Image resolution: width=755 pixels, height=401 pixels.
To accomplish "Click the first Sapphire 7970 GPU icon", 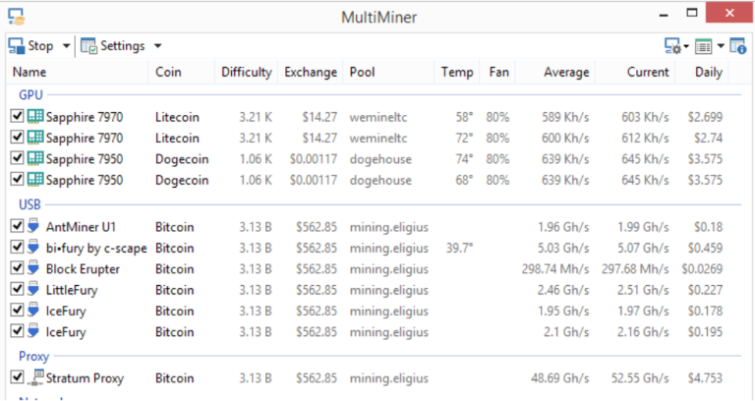I will point(35,116).
